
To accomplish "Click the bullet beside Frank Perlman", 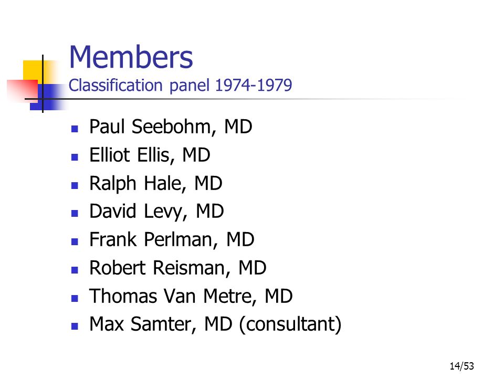I will (75, 241).
